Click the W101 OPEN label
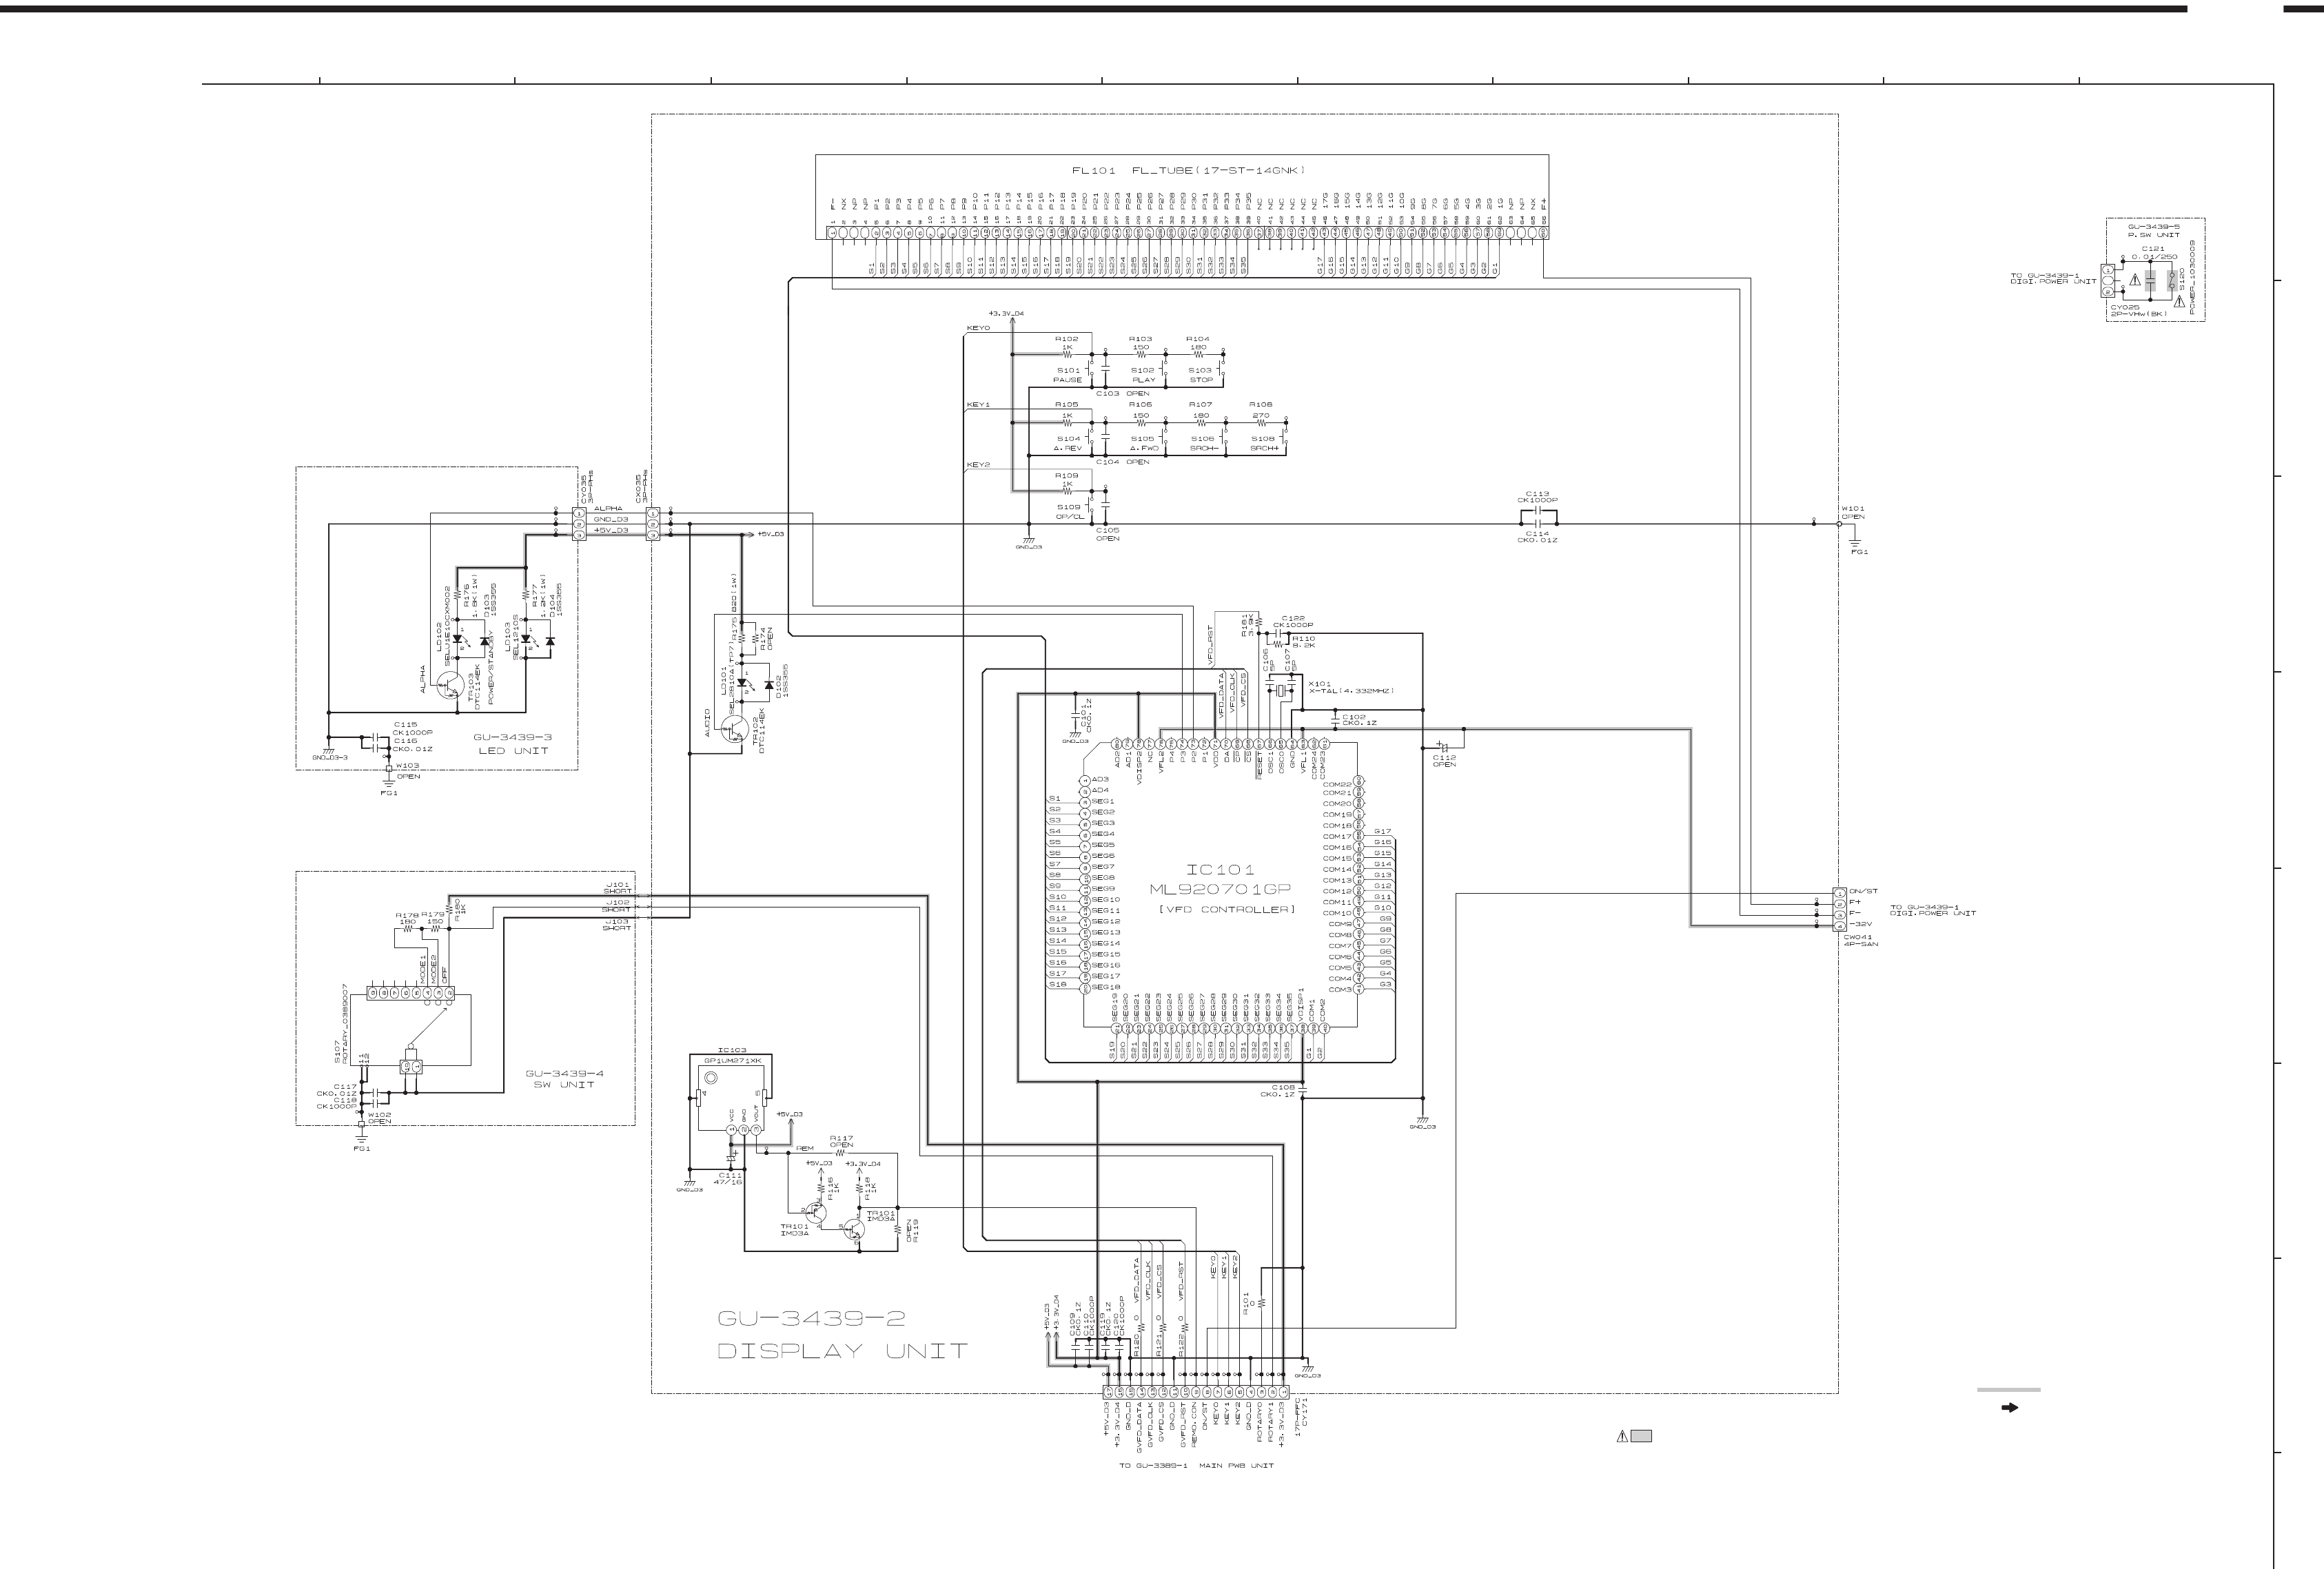 point(1853,512)
